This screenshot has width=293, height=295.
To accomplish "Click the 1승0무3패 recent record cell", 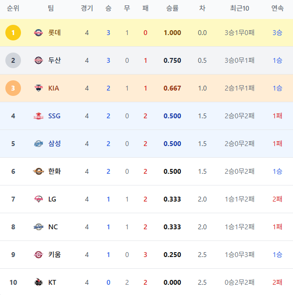I will click(239, 255).
